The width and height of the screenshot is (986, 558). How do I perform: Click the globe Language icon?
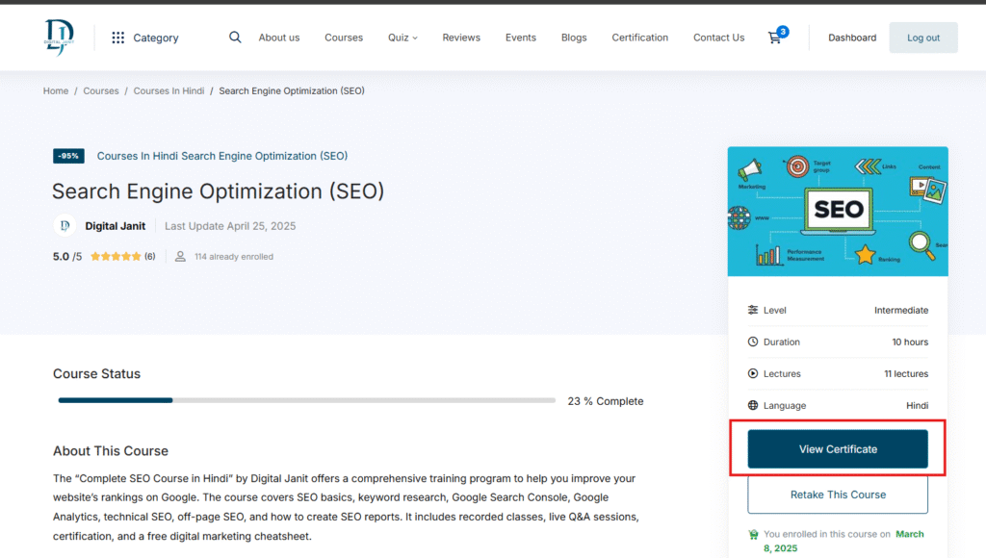point(753,406)
